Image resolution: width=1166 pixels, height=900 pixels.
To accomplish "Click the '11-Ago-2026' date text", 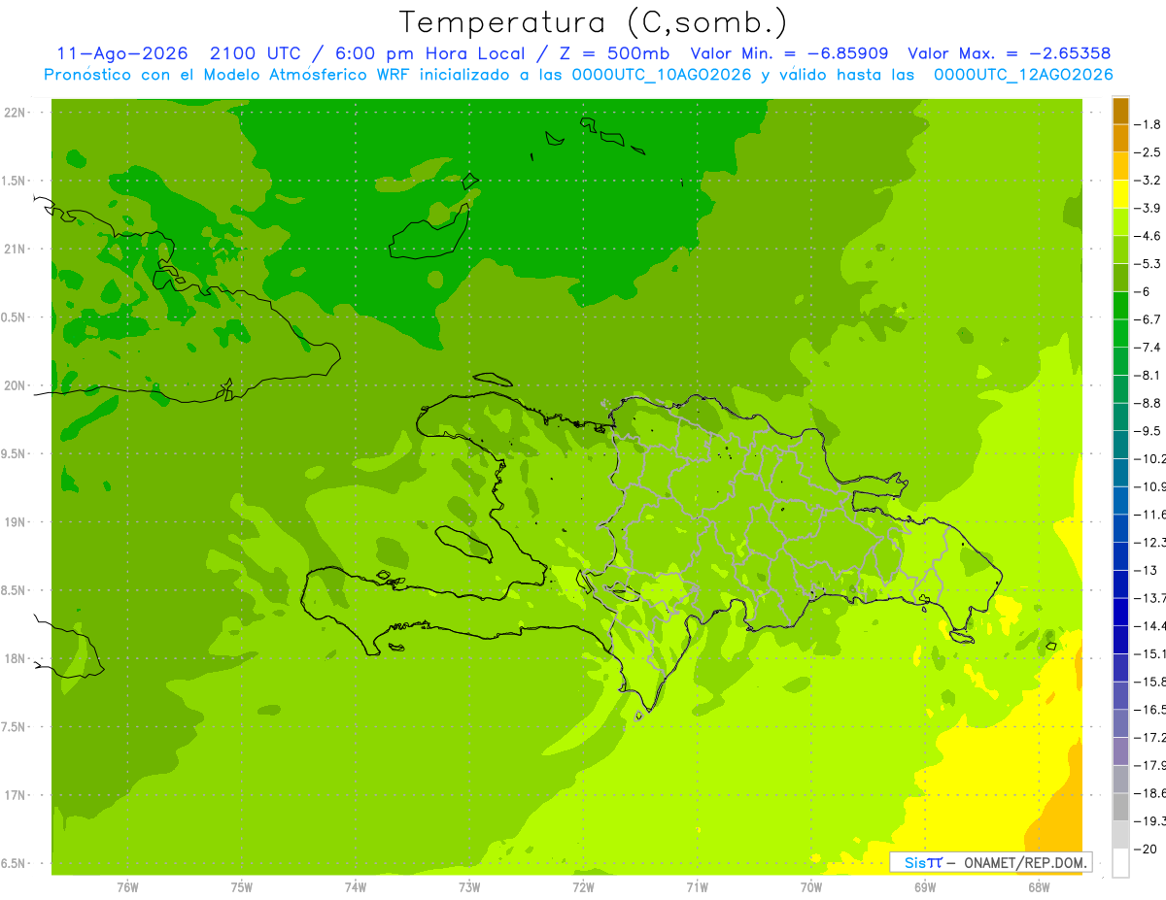I will [x=122, y=53].
